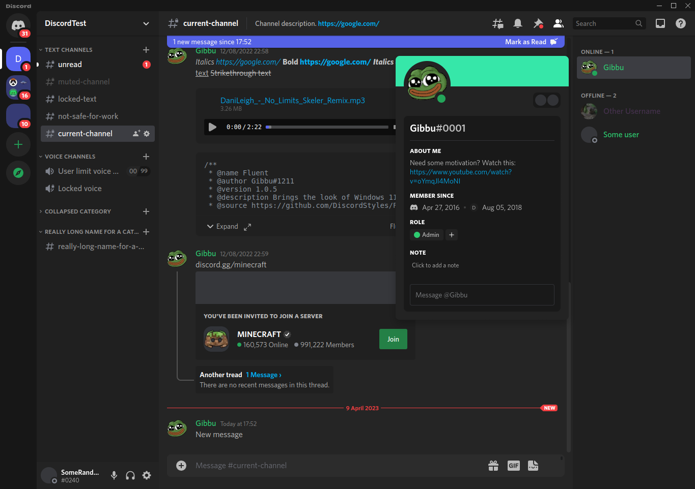Click the gift Nitro icon

click(x=493, y=466)
